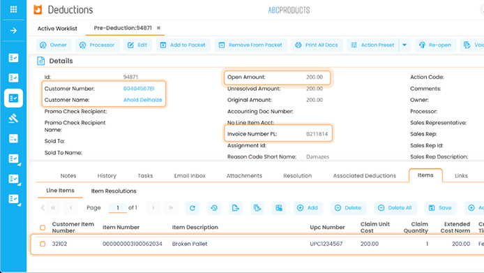Click Remove From Packet button
The height and width of the screenshot is (273, 484).
coord(250,45)
